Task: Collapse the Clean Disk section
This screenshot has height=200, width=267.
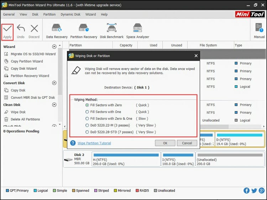Action: (x=54, y=105)
